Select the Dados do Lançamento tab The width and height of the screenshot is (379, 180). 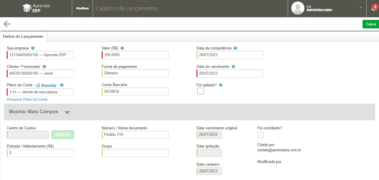point(23,37)
